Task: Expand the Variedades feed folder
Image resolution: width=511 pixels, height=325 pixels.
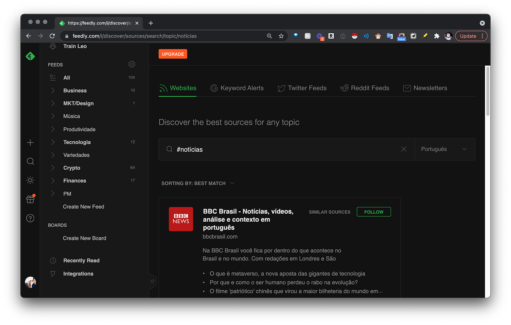Action: coord(53,155)
